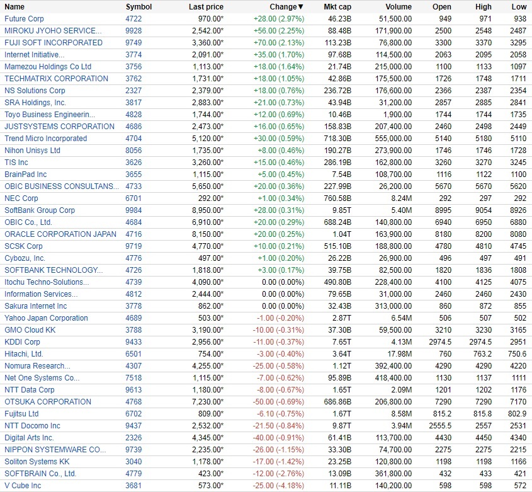This screenshot has width=532, height=492.
Task: Sort by Last price header
Action: (x=206, y=7)
